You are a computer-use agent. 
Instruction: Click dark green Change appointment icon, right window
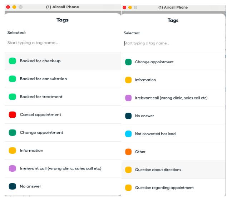pyautogui.click(x=128, y=62)
